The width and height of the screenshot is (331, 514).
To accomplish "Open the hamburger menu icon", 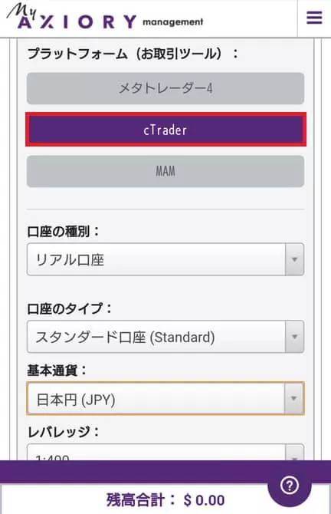I will pos(314,18).
